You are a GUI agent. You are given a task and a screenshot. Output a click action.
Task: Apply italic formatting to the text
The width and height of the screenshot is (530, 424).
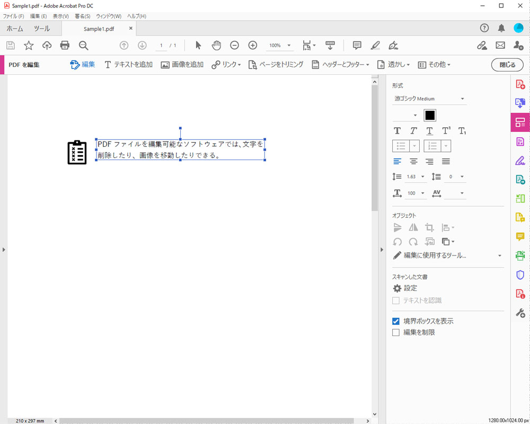coord(413,131)
